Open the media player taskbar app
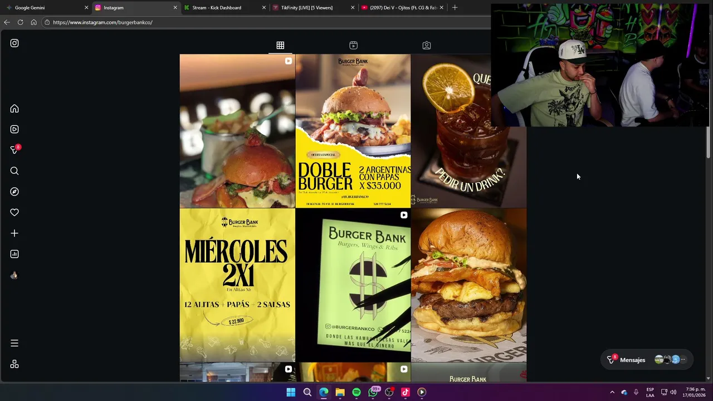Viewport: 713px width, 401px height. (x=422, y=392)
